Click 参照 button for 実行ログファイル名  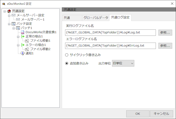(x=165, y=33)
